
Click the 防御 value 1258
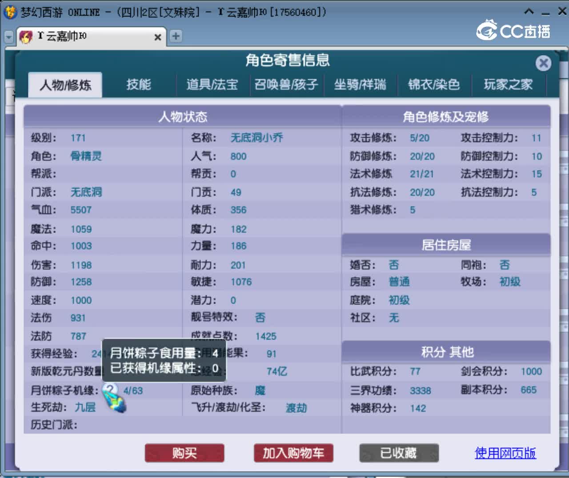(81, 282)
